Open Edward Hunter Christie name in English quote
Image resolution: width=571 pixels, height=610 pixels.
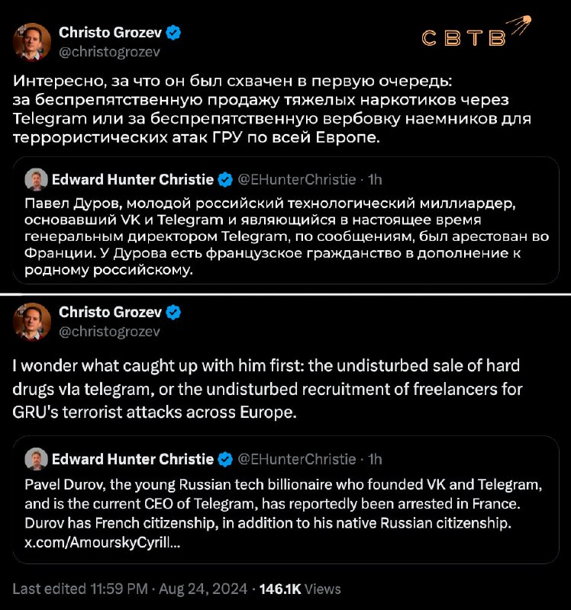pos(133,459)
